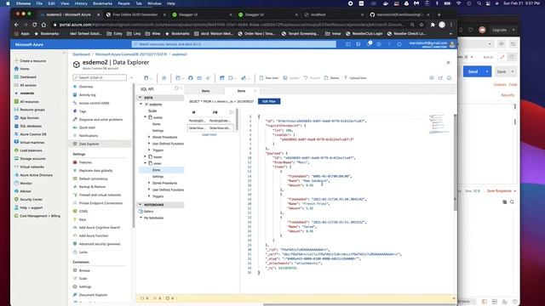Open Security Center in sidebar
This screenshot has width=545, height=306.
[28, 200]
